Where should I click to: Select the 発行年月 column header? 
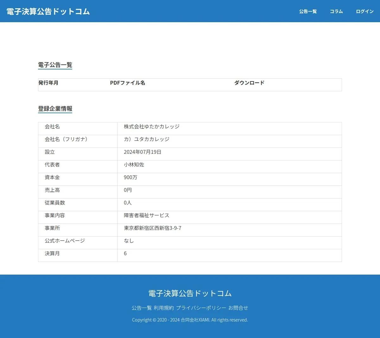pyautogui.click(x=48, y=83)
